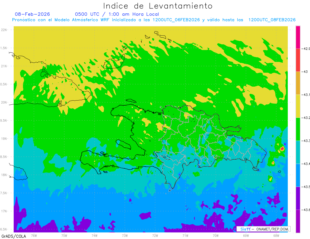The width and height of the screenshot is (310, 239).
Task: Click '0500 UTC / 1:00 am Hora Local'
Action: [117, 14]
